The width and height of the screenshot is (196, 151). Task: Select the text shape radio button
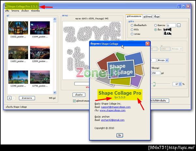(x=155, y=25)
